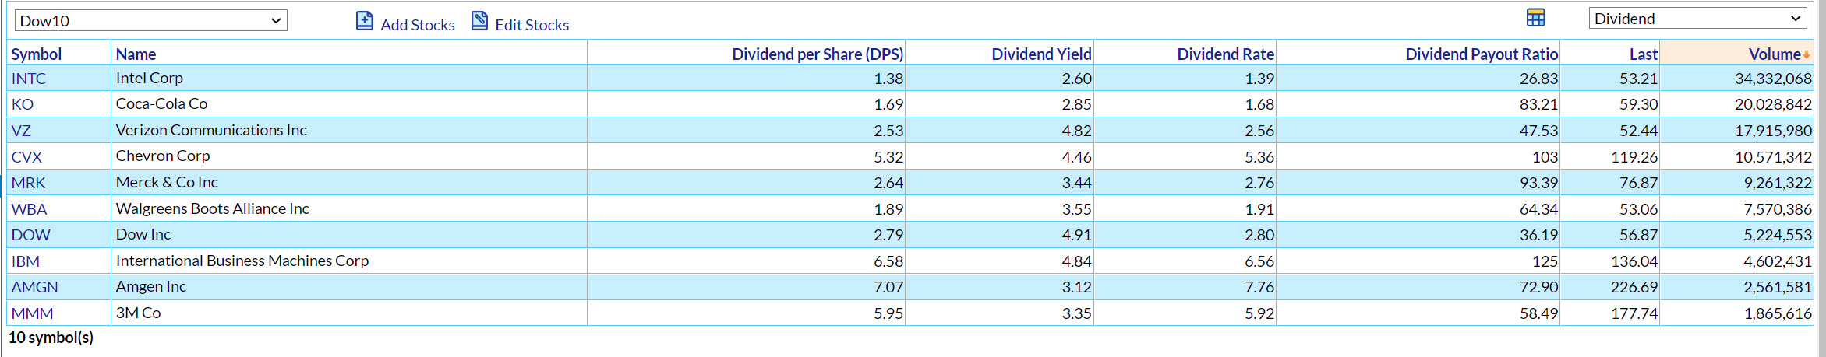Click IBM last price 136.04

(1634, 261)
